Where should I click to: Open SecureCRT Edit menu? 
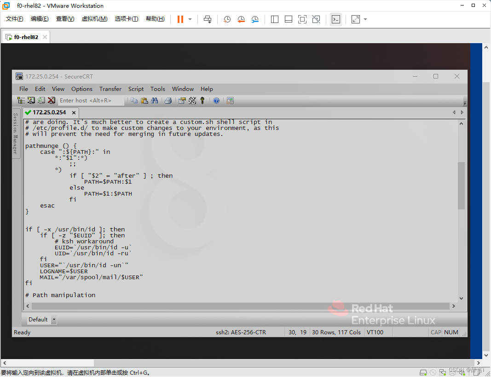(x=40, y=89)
